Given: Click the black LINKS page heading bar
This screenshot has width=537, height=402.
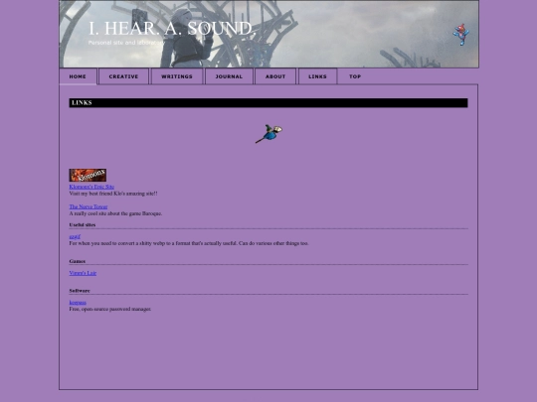Looking at the screenshot, I should (268, 103).
